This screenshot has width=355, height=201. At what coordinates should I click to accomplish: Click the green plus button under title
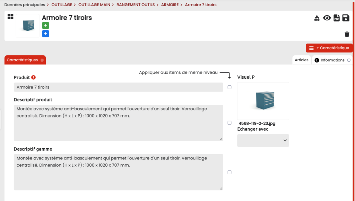tap(45, 25)
